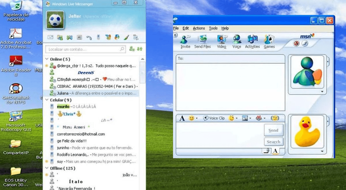
Task: Open Send Files in the chat toolbar
Action: pyautogui.click(x=203, y=41)
